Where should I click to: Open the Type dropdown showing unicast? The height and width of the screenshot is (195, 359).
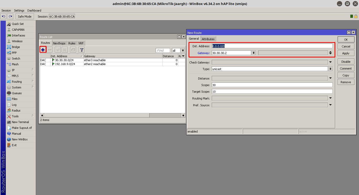330,68
